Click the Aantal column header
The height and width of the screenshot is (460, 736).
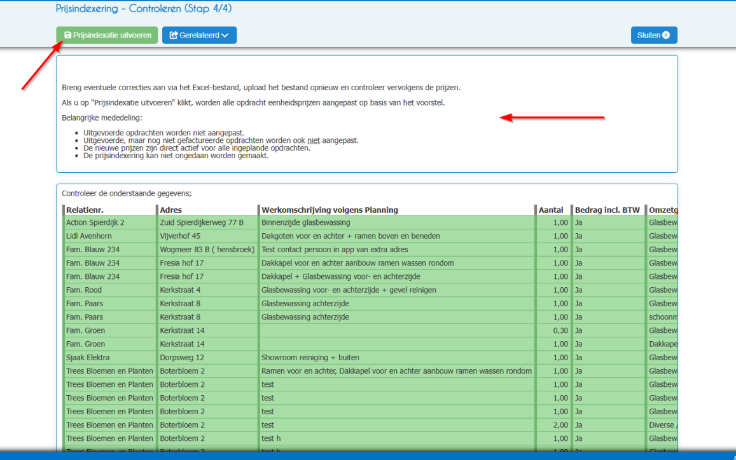click(553, 210)
